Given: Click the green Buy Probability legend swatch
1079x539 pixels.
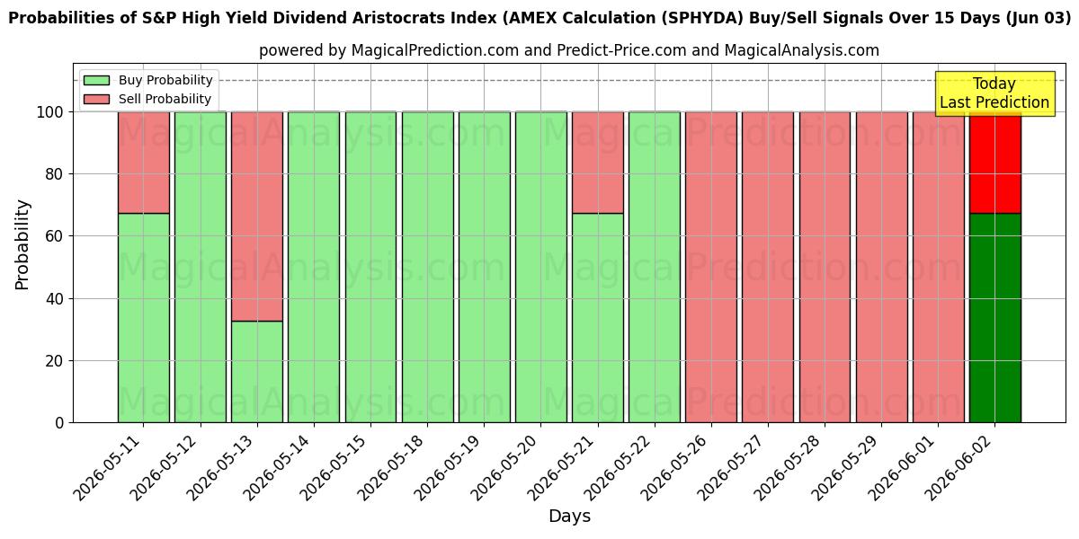Looking at the screenshot, I should [x=97, y=81].
